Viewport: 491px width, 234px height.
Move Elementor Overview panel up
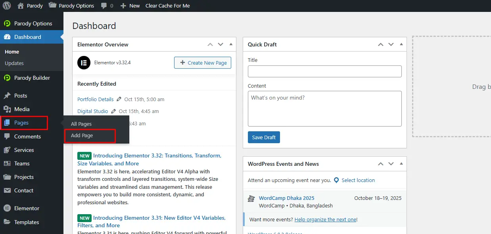pos(210,44)
